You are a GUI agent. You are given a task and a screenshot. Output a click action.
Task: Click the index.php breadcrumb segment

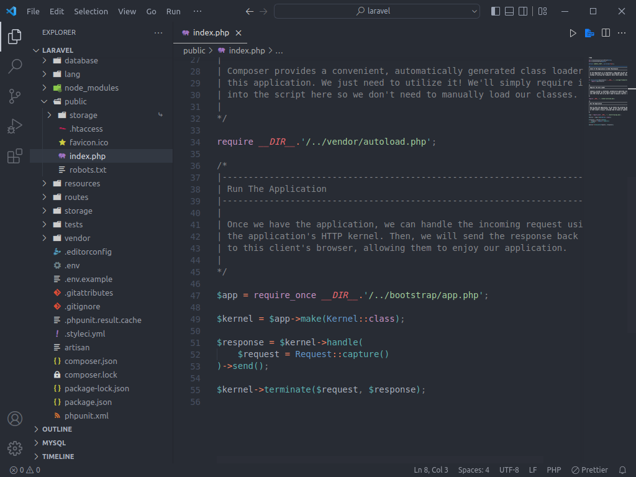coord(242,51)
